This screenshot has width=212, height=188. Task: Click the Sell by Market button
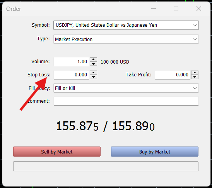(57, 152)
